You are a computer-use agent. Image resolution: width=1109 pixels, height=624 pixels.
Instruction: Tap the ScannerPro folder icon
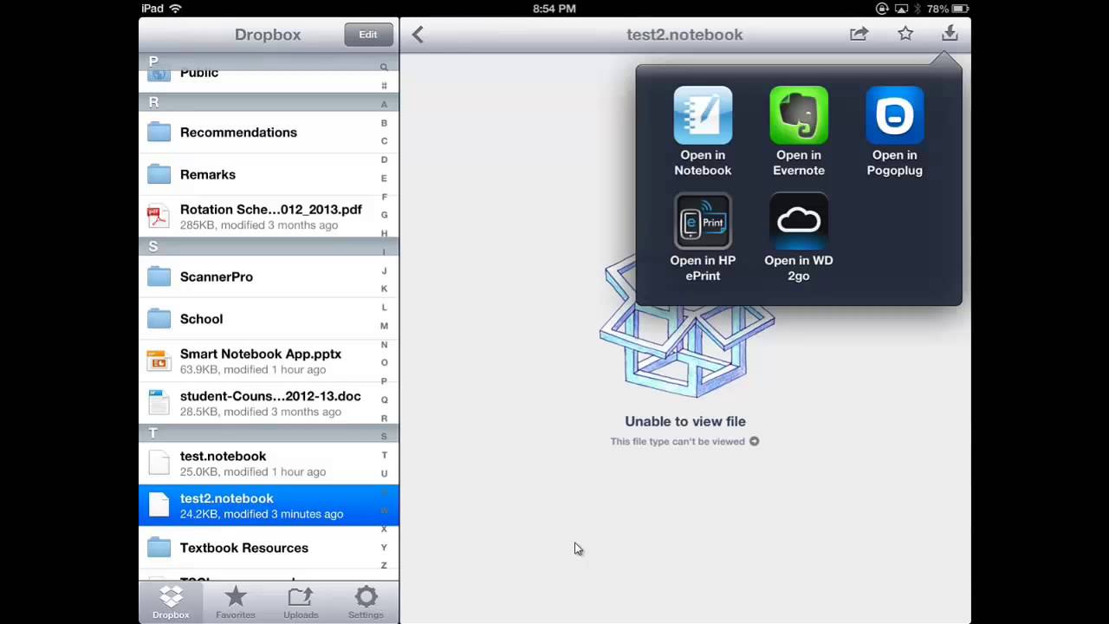click(x=159, y=276)
